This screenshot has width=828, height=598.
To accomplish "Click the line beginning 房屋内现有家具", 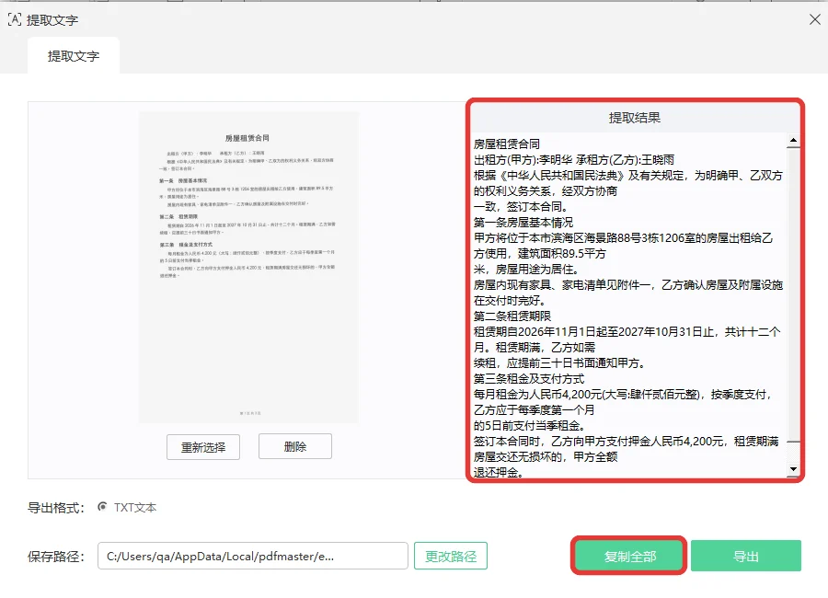I will 627,285.
